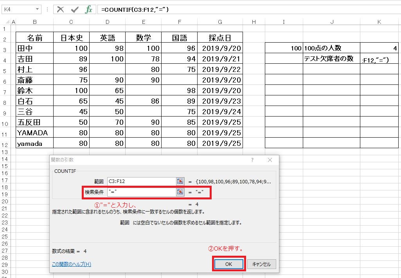This screenshot has width=401, height=278.
Task: Select the cell containing YAMADA
Action: pyautogui.click(x=34, y=133)
